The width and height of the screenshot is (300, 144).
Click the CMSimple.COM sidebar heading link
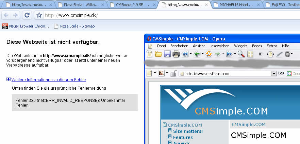click(x=185, y=125)
